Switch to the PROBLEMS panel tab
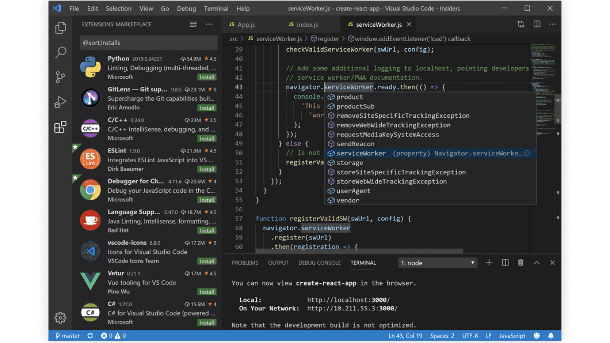 click(245, 263)
